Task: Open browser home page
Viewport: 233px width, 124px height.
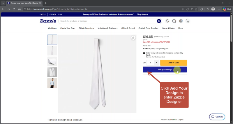Action: [x=20, y=9]
